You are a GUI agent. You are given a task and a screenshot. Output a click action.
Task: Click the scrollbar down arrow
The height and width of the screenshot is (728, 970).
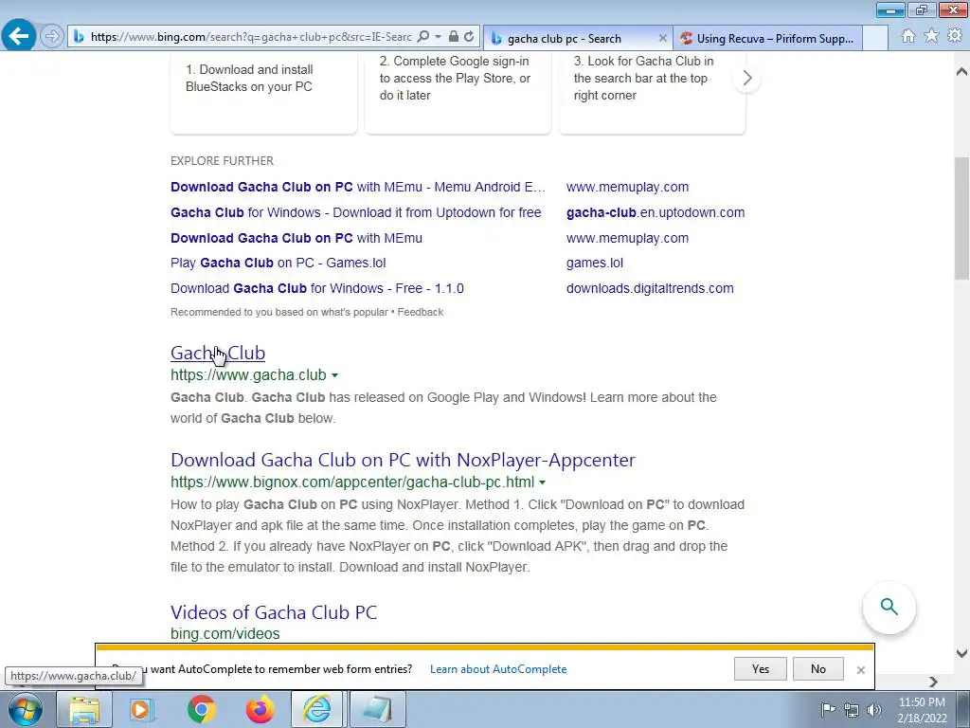961,653
